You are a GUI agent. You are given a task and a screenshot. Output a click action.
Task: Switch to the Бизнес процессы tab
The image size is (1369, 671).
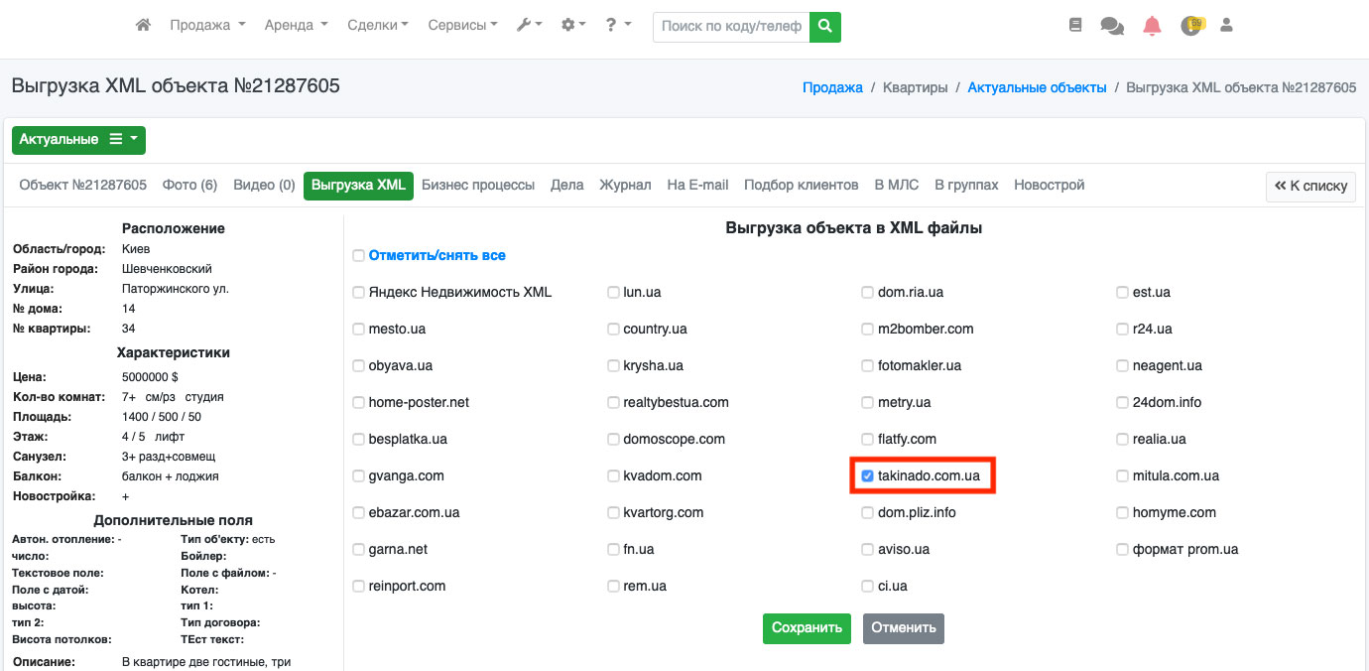(x=477, y=186)
